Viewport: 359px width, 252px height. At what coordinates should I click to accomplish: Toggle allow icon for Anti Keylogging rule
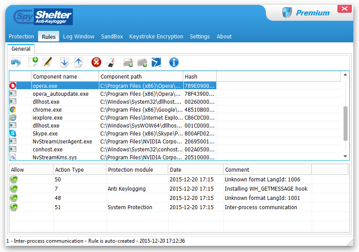tap(14, 189)
